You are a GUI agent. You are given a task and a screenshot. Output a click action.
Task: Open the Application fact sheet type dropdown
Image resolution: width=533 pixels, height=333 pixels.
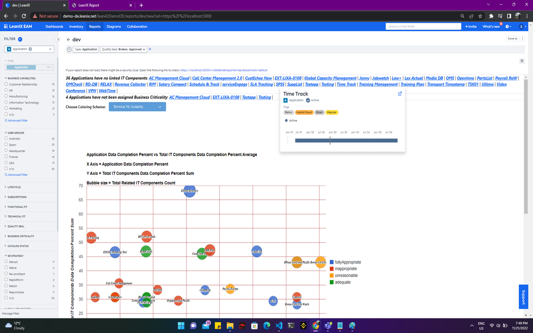tap(29, 49)
